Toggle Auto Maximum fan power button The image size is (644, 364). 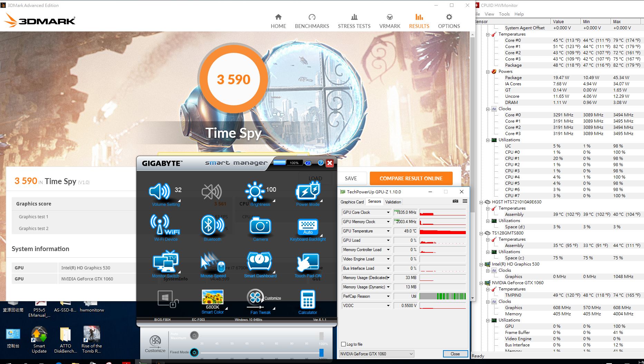pos(194,335)
